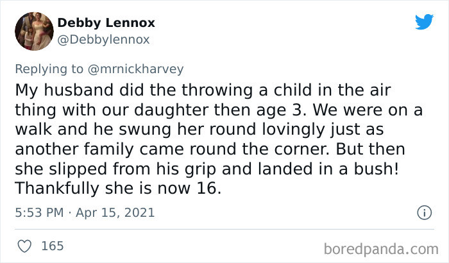Click the blue Twitter bird logo
The image size is (449, 263).
pyautogui.click(x=424, y=22)
